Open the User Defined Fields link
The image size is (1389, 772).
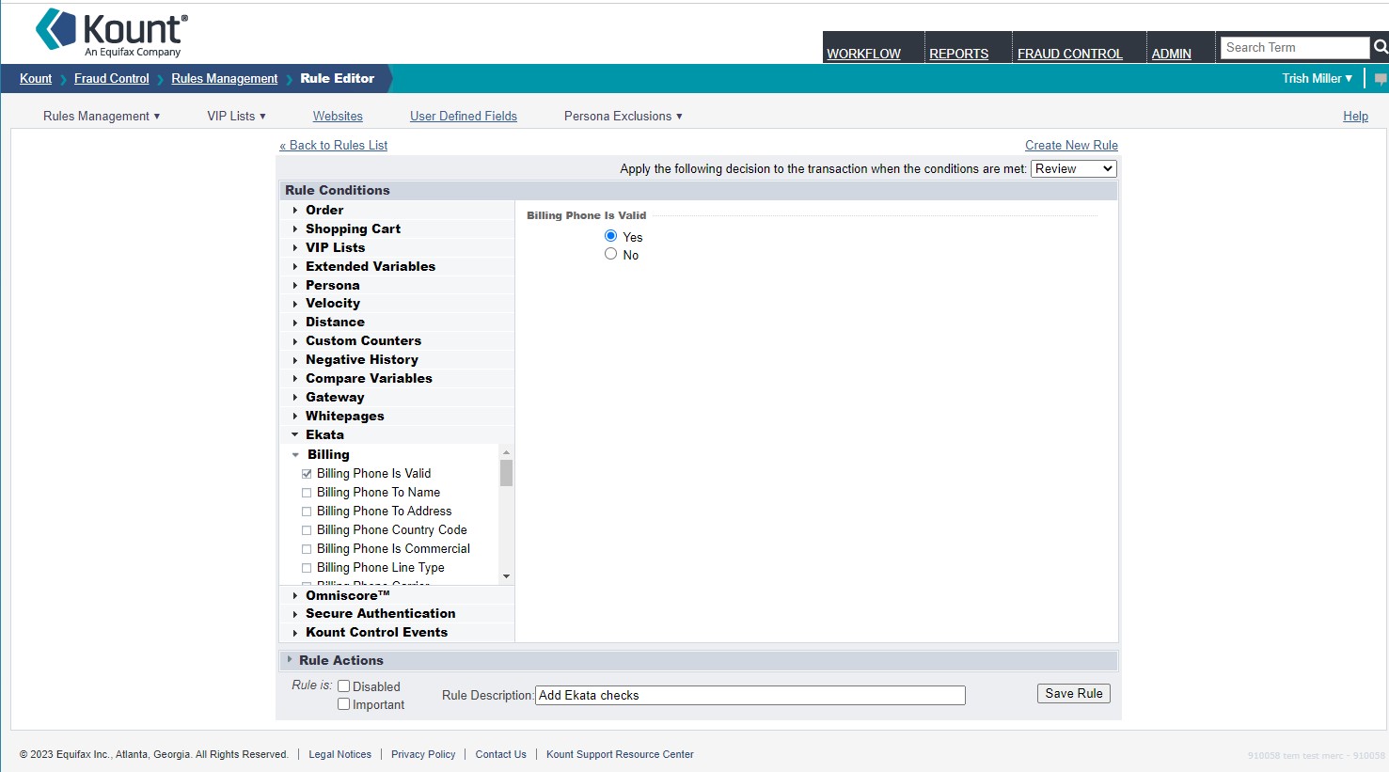[464, 116]
